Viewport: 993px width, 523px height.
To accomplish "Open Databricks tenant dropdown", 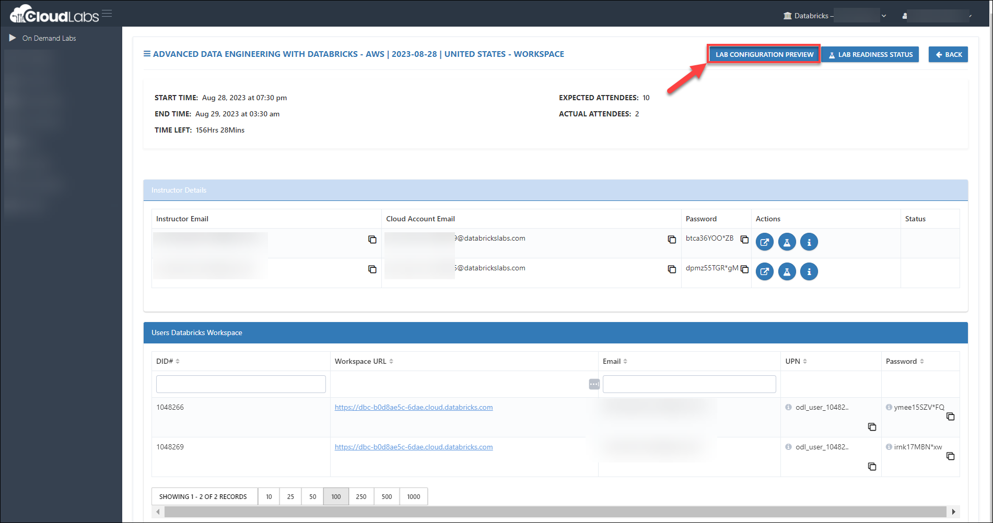I will (x=834, y=16).
